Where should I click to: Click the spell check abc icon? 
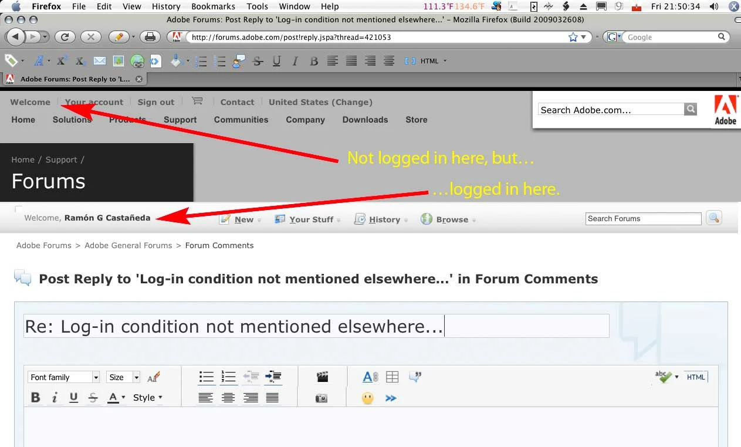(664, 377)
